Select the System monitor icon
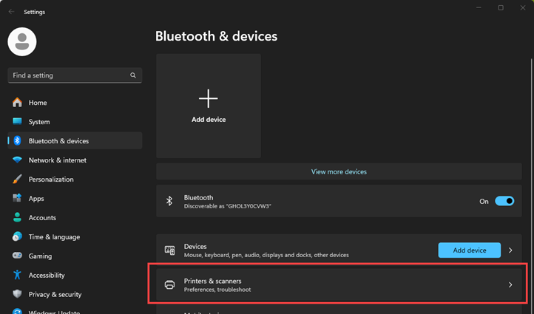The image size is (534, 314). [17, 122]
